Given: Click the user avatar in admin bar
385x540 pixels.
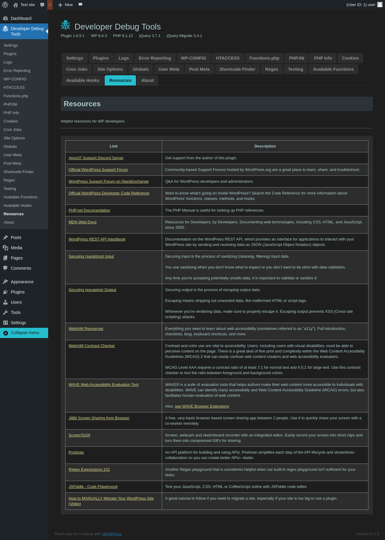Looking at the screenshot, I should click(x=380, y=5).
